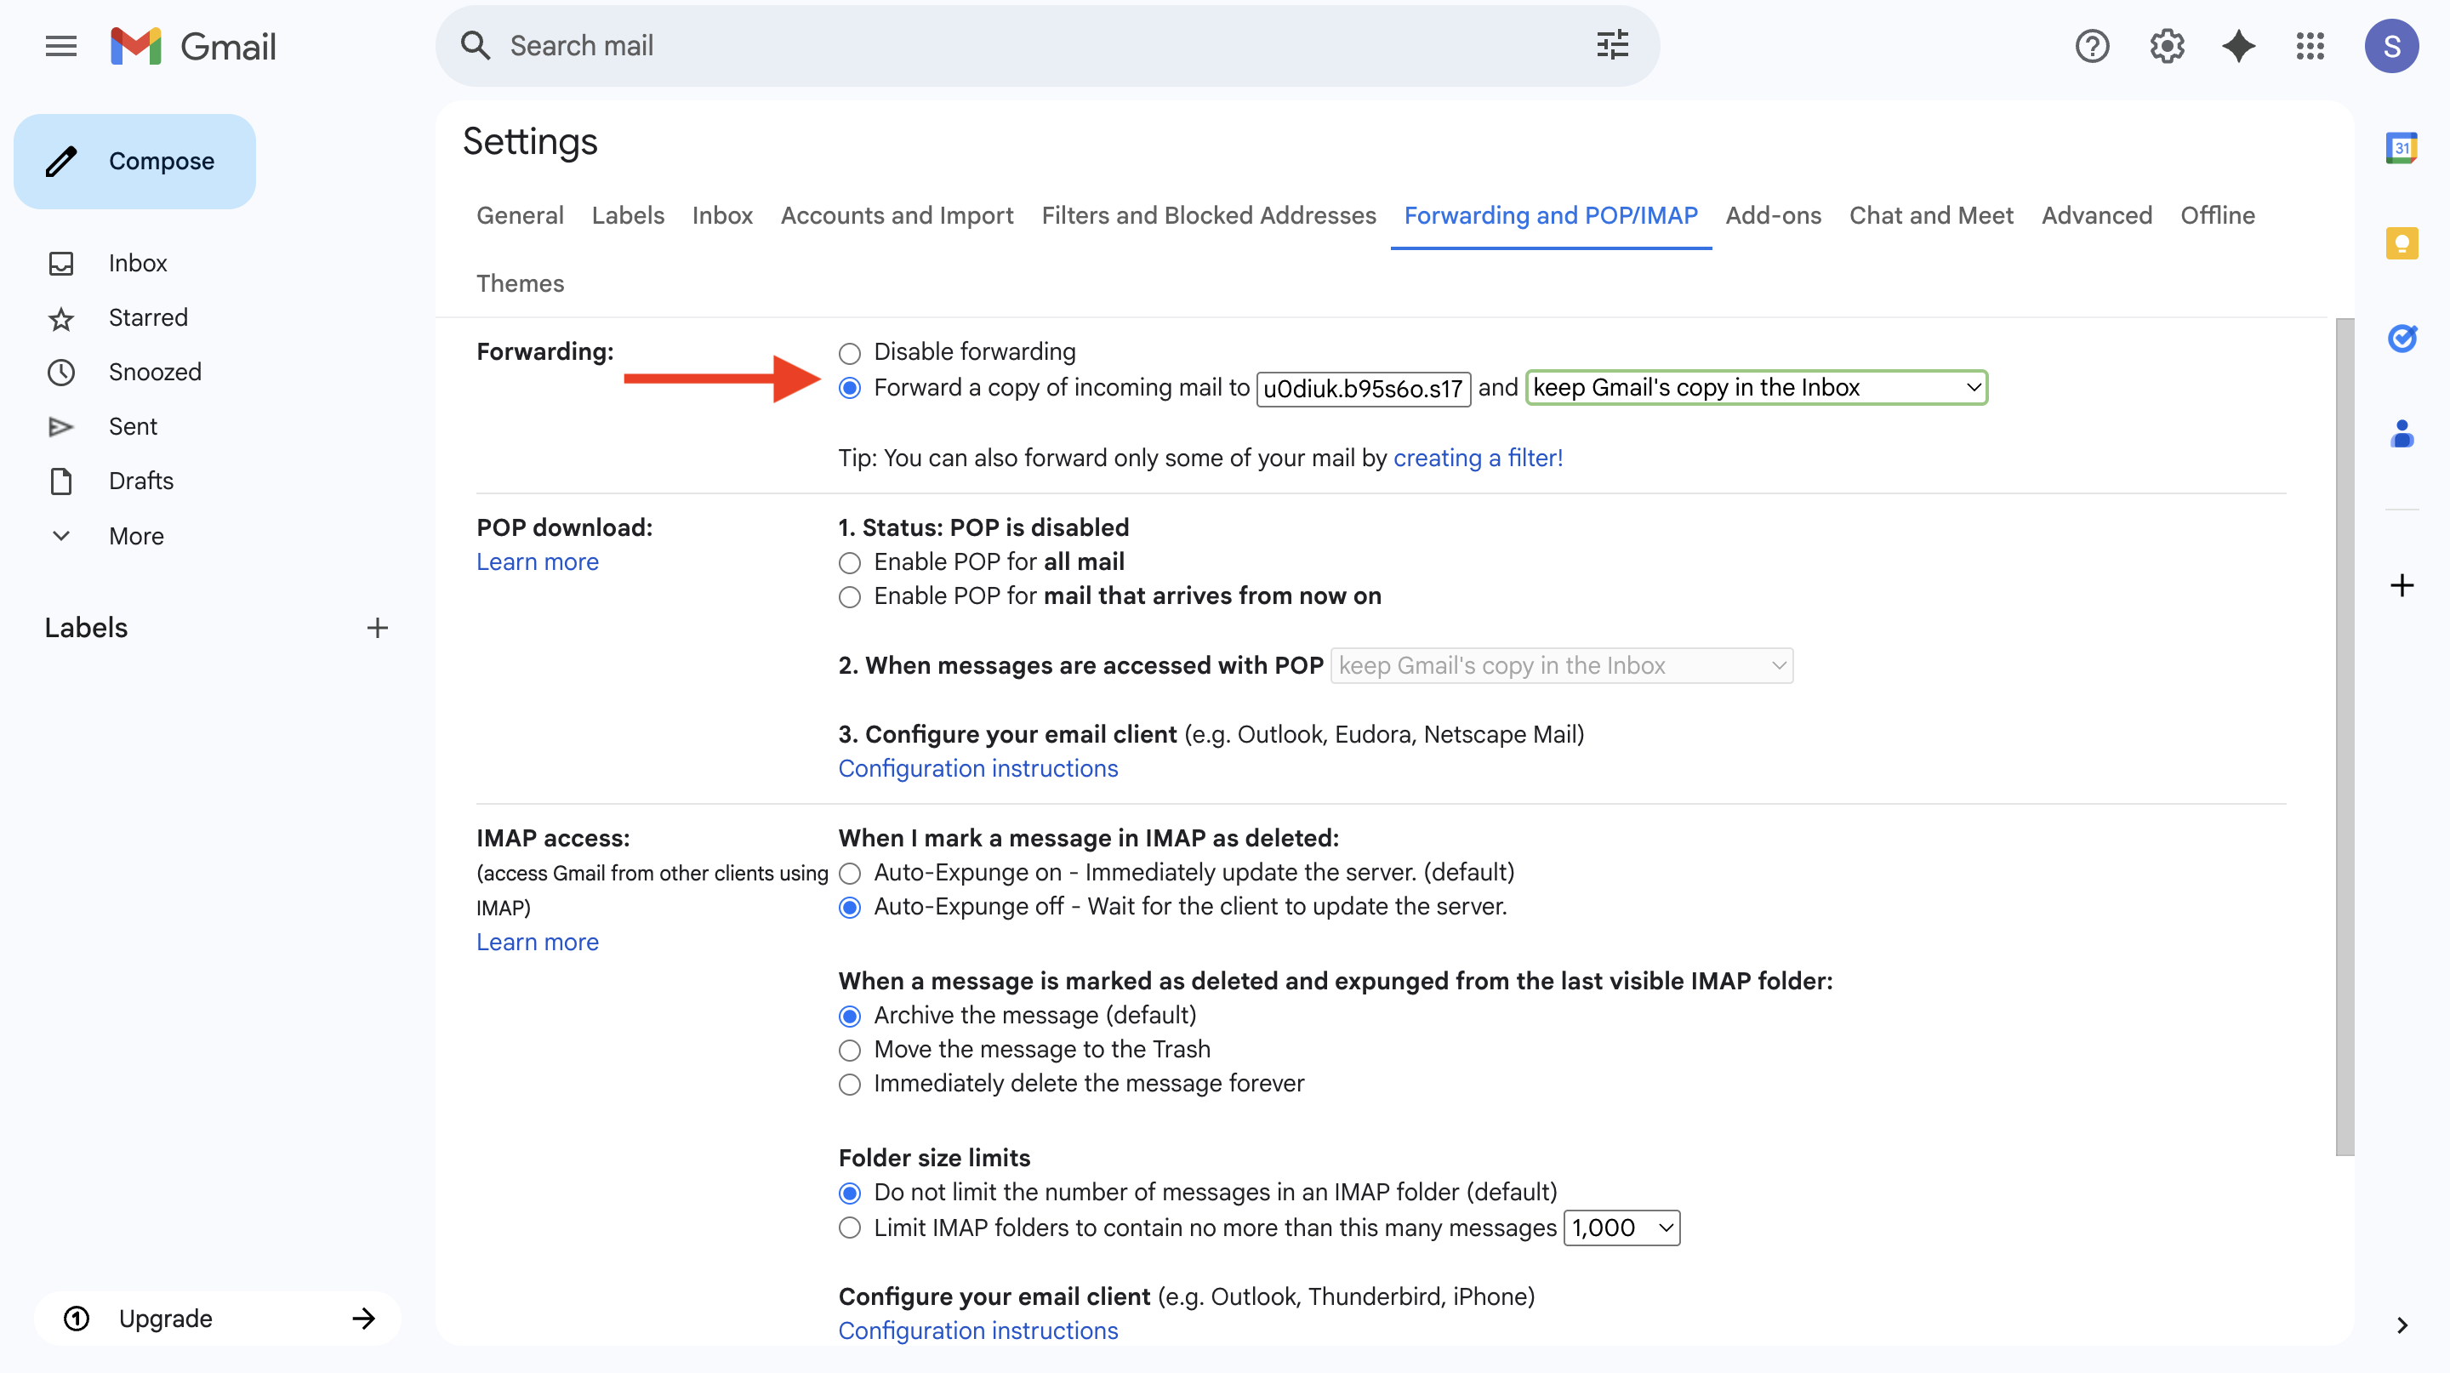Show search options filter icon
The height and width of the screenshot is (1373, 2450).
tap(1612, 46)
